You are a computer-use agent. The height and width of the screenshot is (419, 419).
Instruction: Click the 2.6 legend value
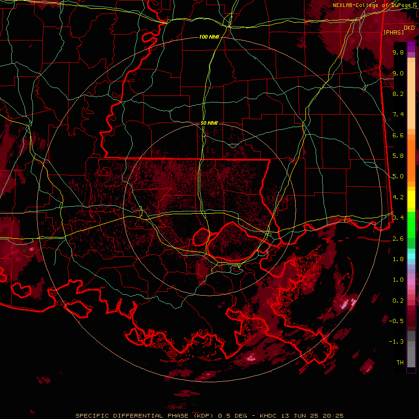[398, 239]
